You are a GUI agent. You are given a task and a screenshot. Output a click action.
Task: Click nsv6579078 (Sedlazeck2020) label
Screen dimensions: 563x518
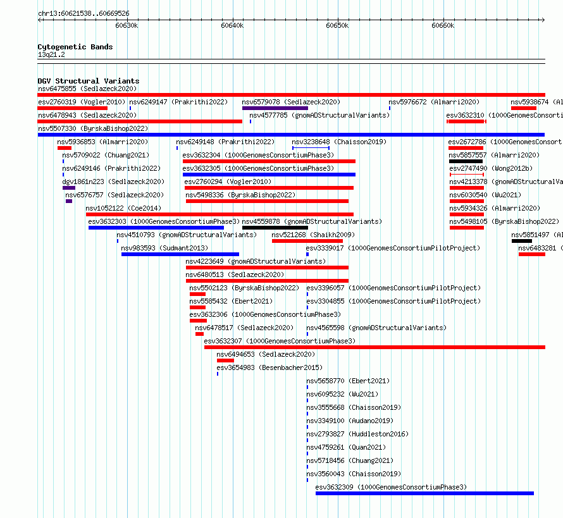click(x=291, y=102)
